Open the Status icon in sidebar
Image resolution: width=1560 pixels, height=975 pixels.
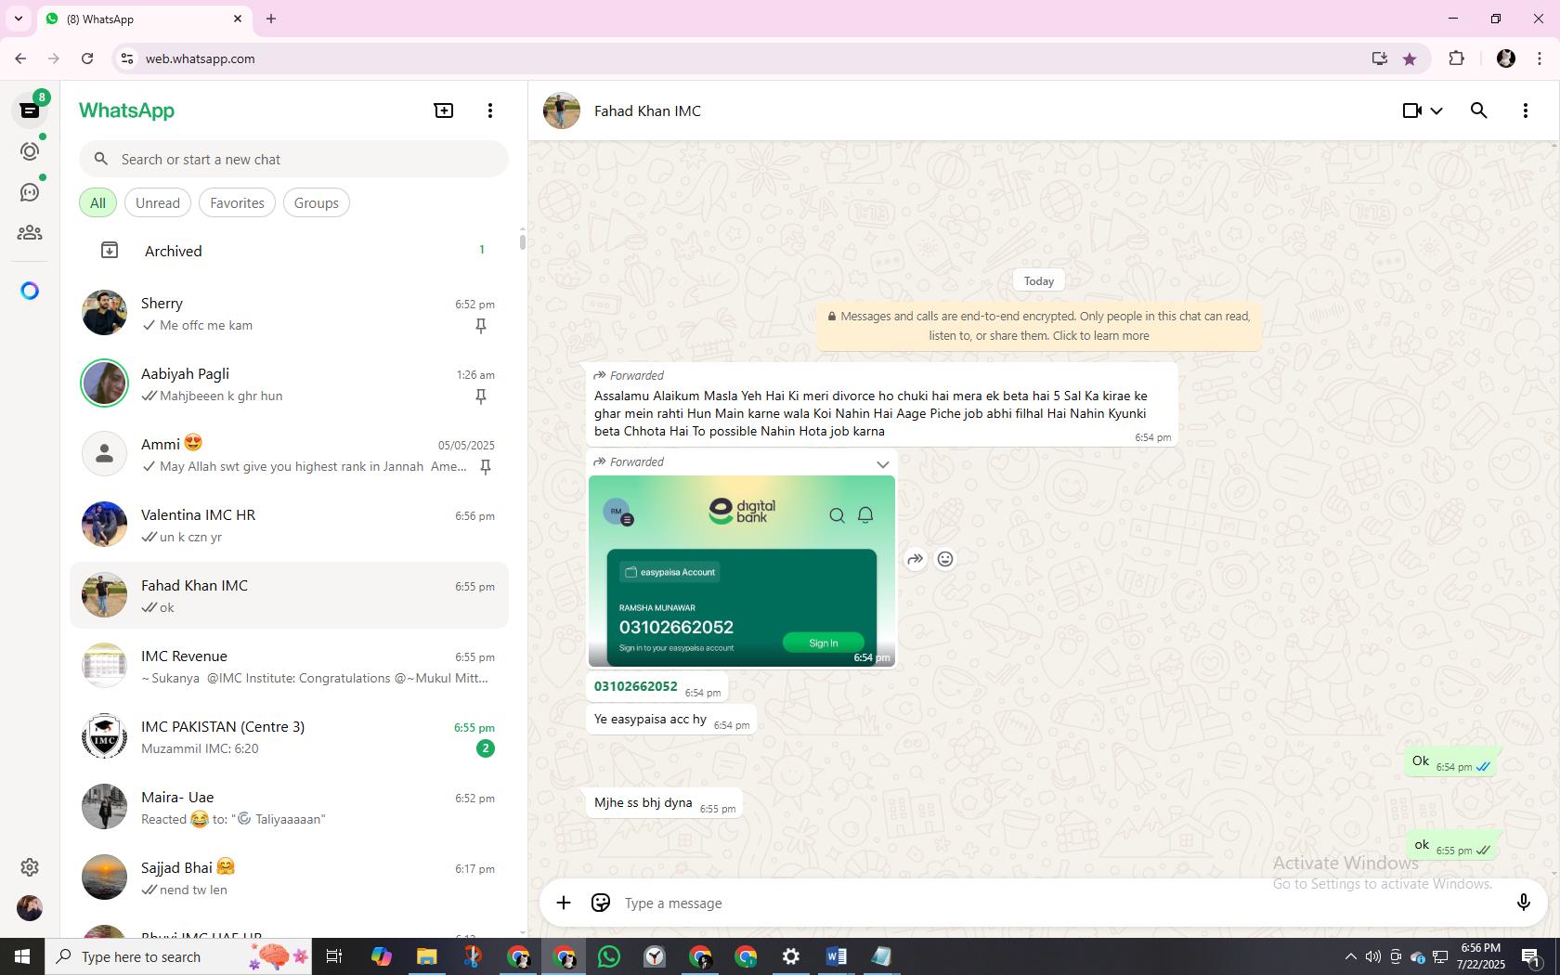click(x=30, y=151)
